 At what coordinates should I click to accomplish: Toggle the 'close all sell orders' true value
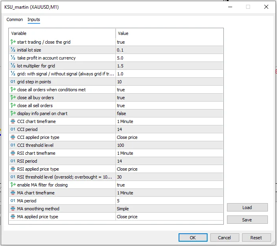169,106
